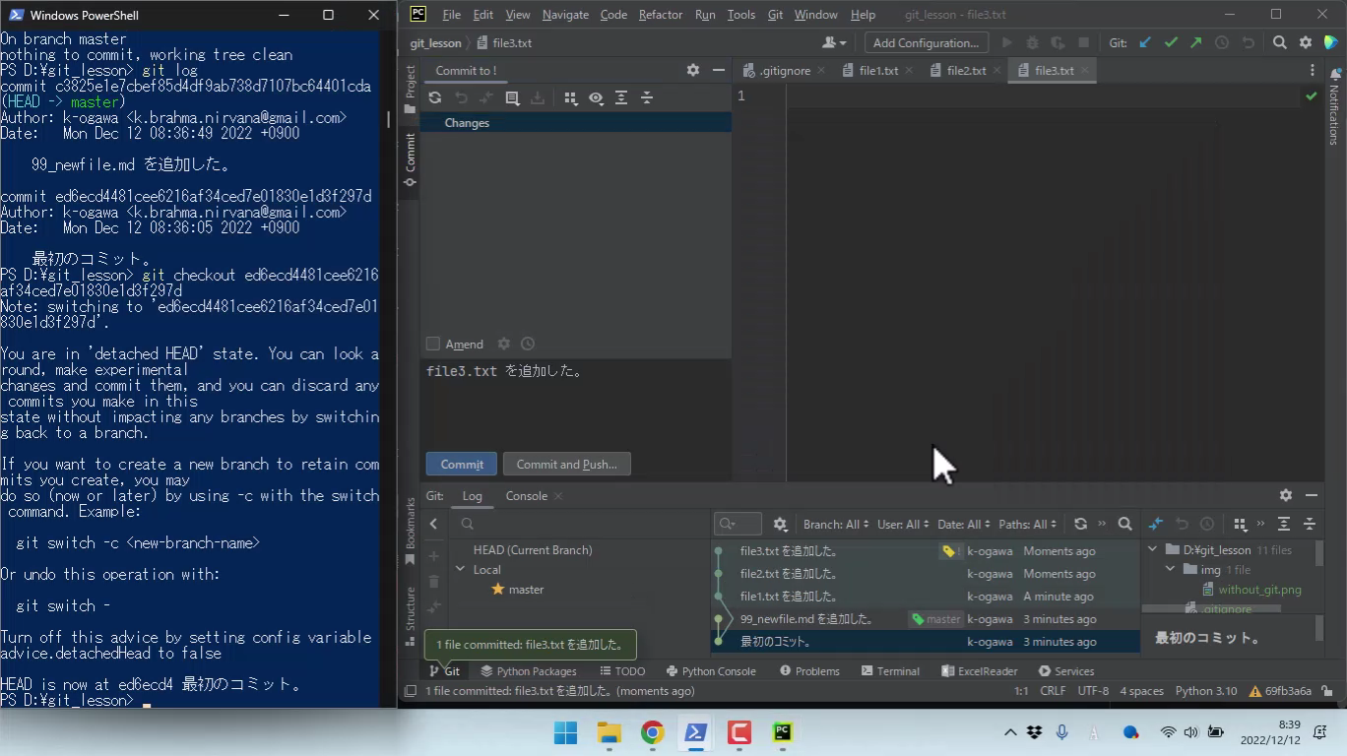This screenshot has height=756, width=1347.
Task: Click the Commit button
Action: (x=461, y=465)
